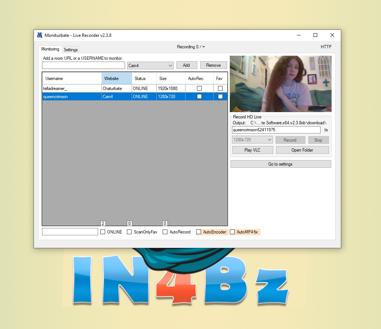Click the Cam4 cell in queencrimson row

pyautogui.click(x=117, y=97)
